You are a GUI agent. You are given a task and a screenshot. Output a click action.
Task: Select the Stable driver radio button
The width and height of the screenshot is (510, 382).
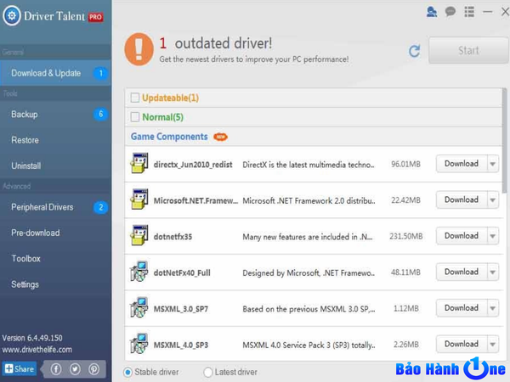point(128,372)
